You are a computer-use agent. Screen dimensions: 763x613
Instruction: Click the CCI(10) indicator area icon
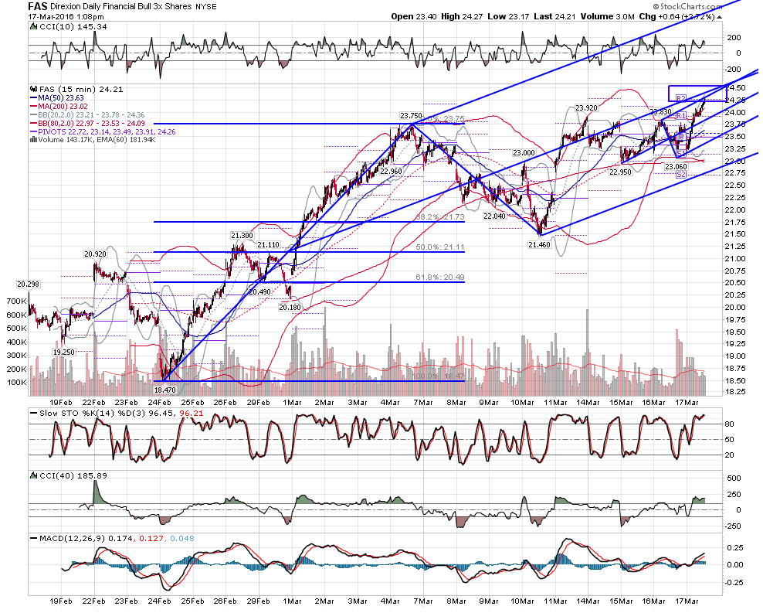pos(33,27)
